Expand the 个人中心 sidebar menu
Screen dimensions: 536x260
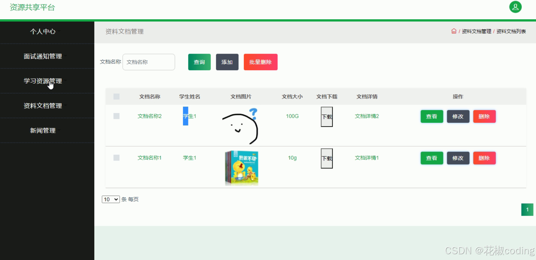pos(43,32)
